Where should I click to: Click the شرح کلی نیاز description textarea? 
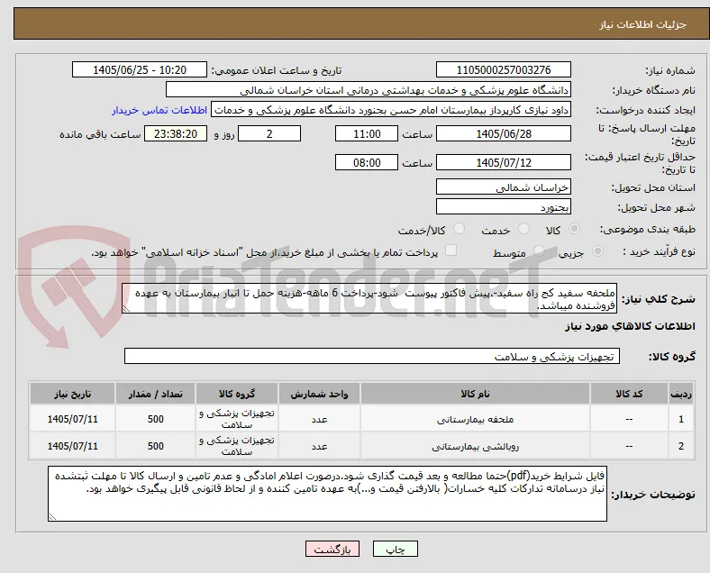pyautogui.click(x=369, y=299)
